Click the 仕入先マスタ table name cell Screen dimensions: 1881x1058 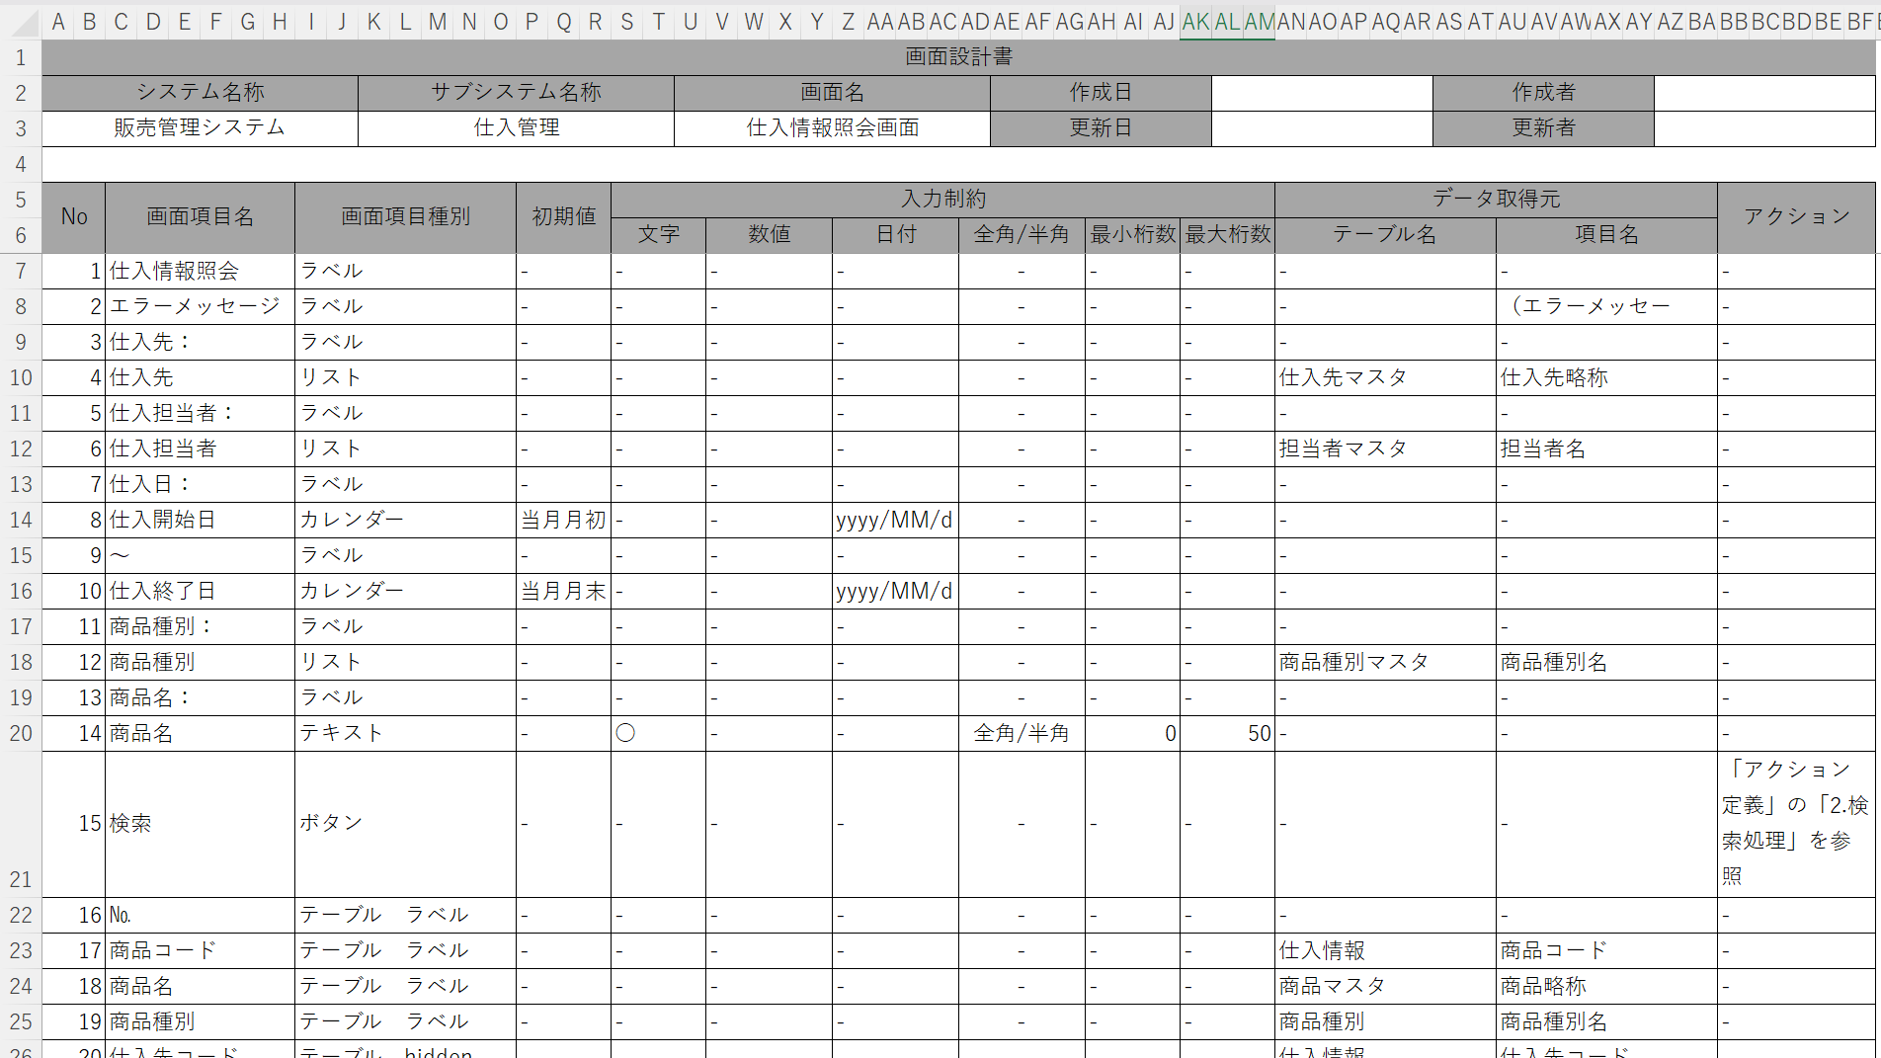1385,377
